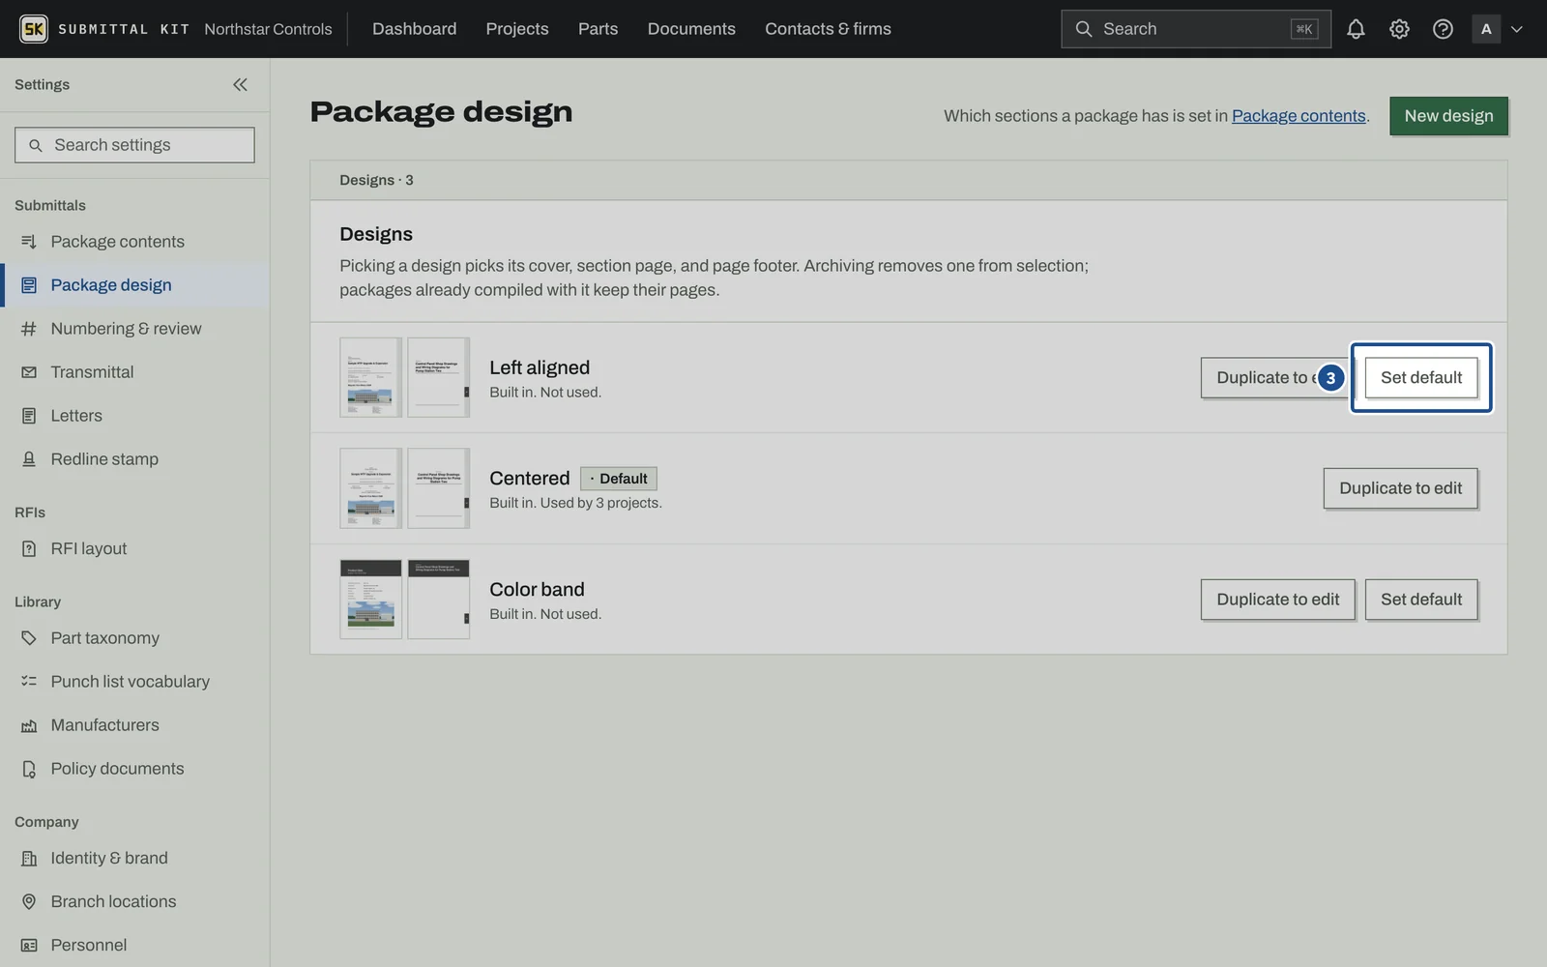The width and height of the screenshot is (1547, 967).
Task: Click the Personnel ID card icon
Action: (29, 945)
